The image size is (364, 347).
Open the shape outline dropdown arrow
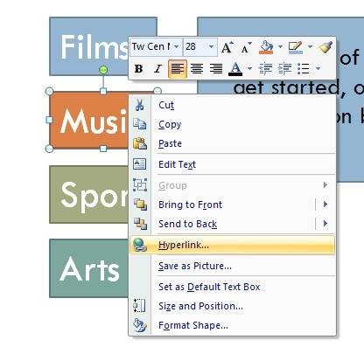point(310,46)
